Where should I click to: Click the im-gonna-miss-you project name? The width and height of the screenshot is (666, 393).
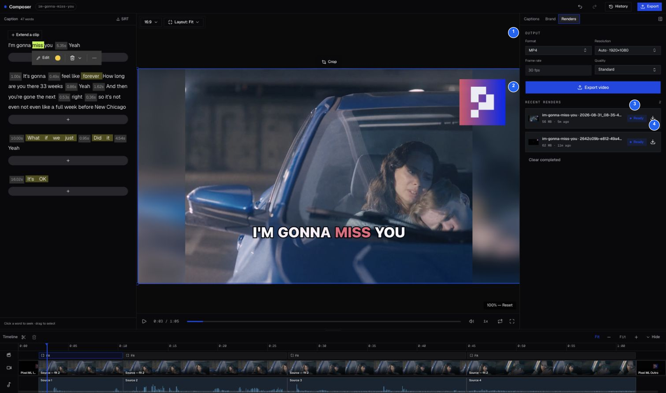click(x=56, y=6)
